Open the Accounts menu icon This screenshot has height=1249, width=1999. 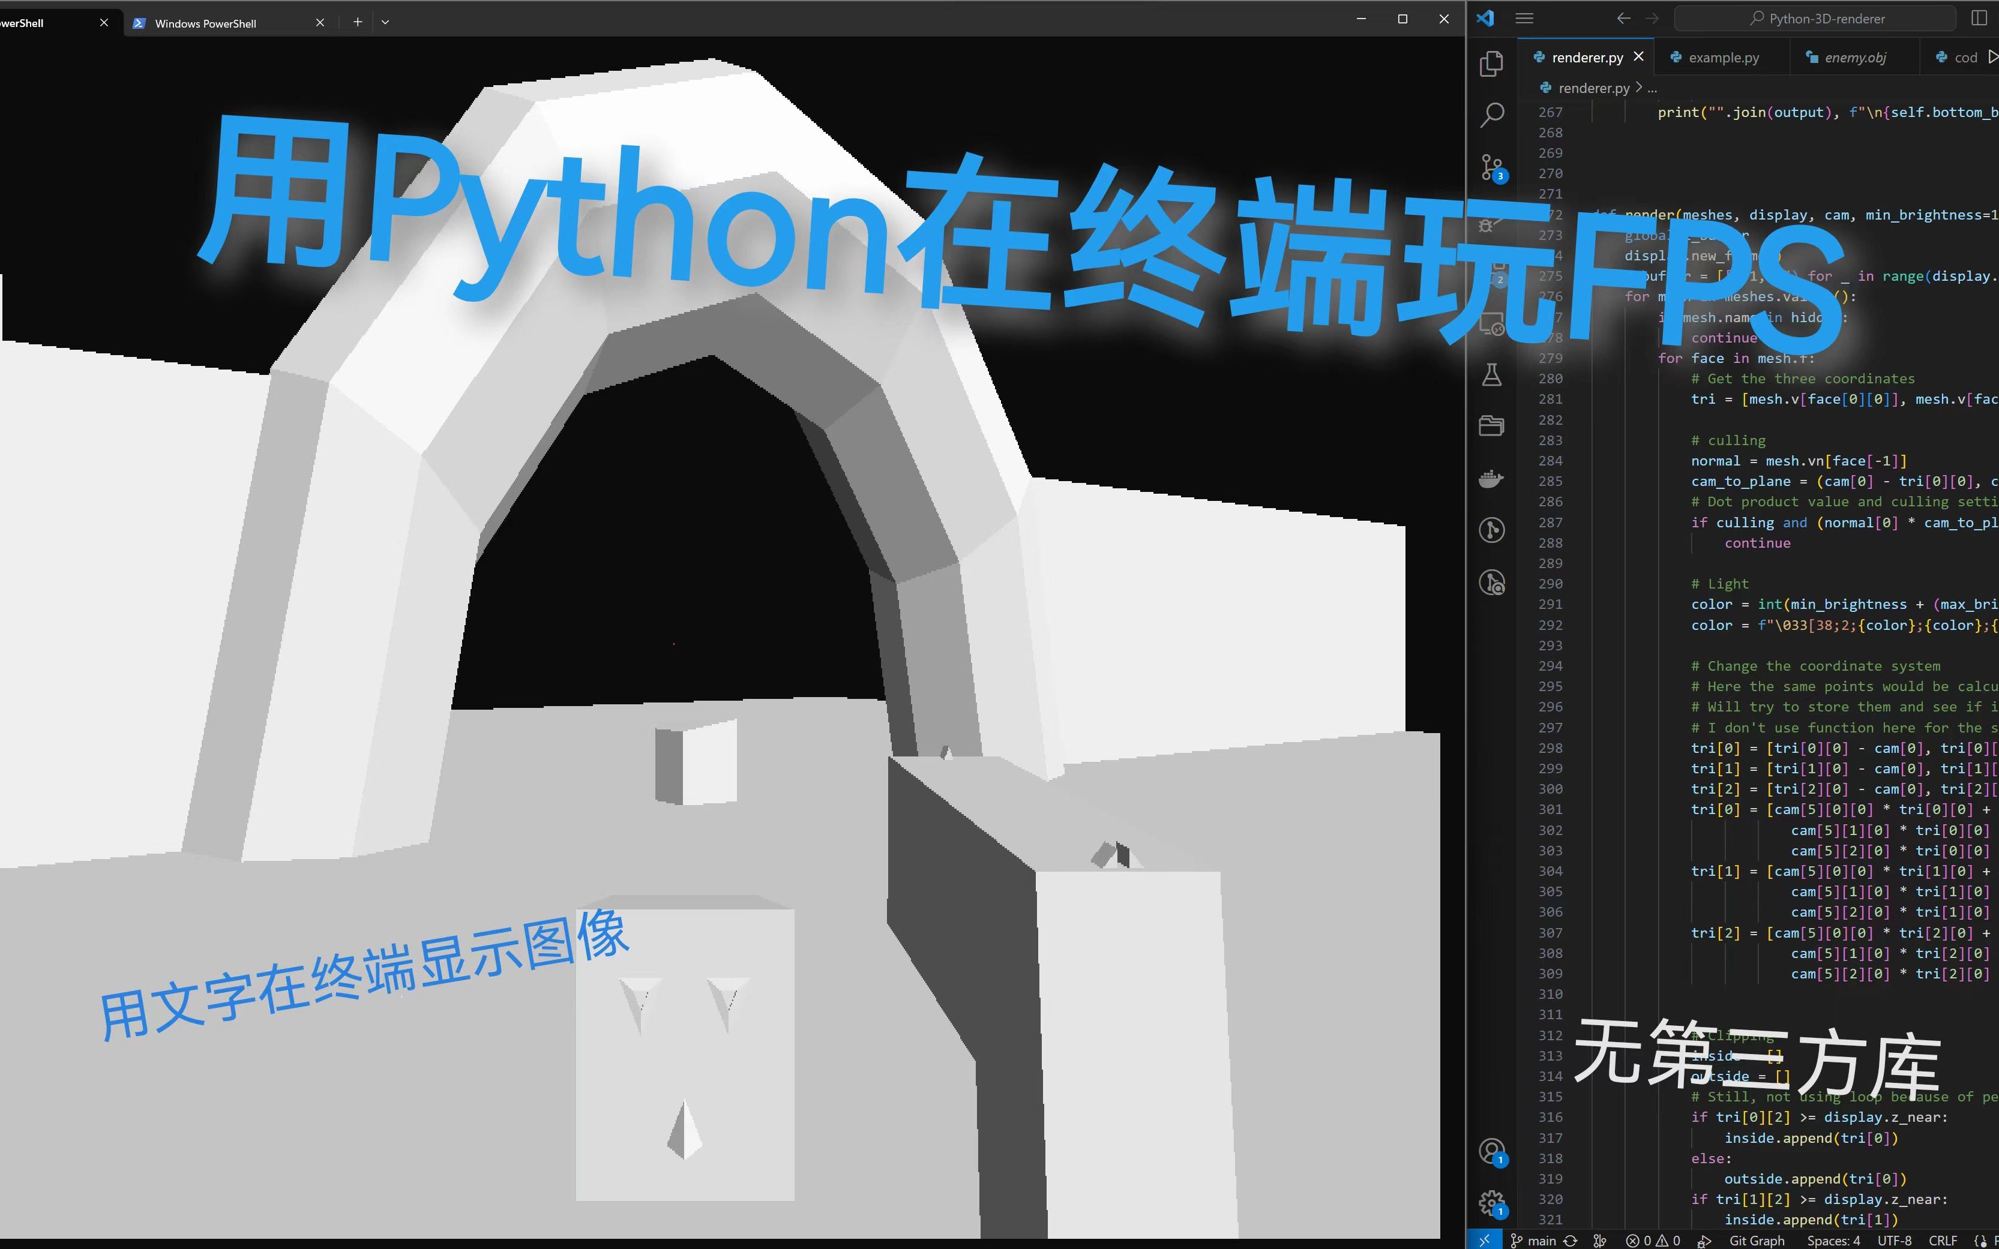click(1491, 1151)
